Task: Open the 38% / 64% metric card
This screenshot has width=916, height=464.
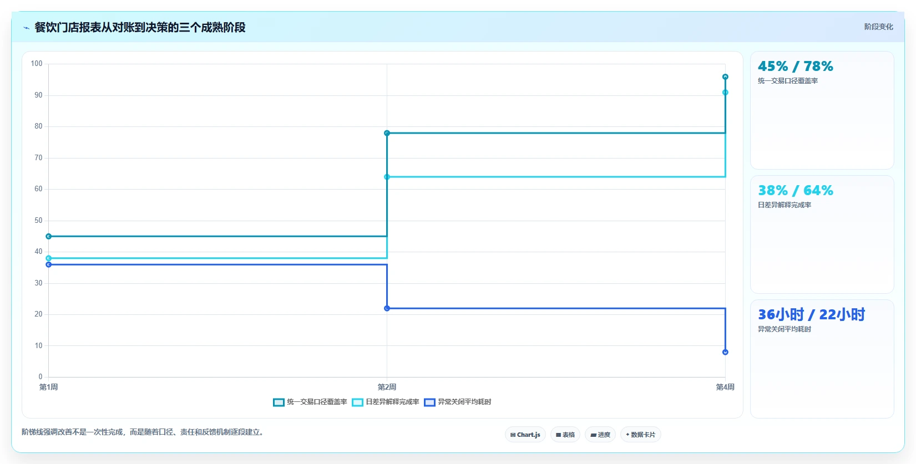Action: 822,234
